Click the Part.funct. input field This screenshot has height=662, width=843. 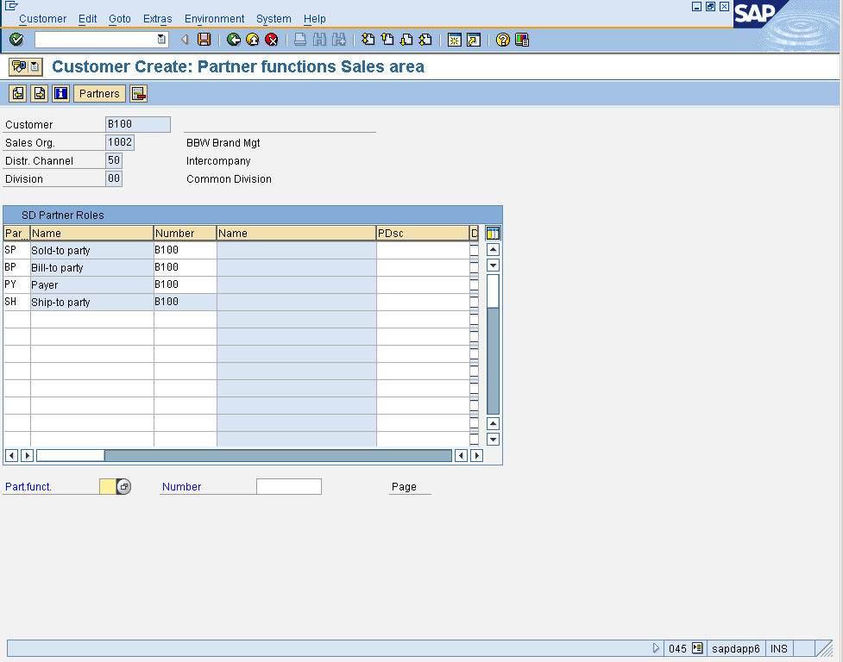coord(108,486)
